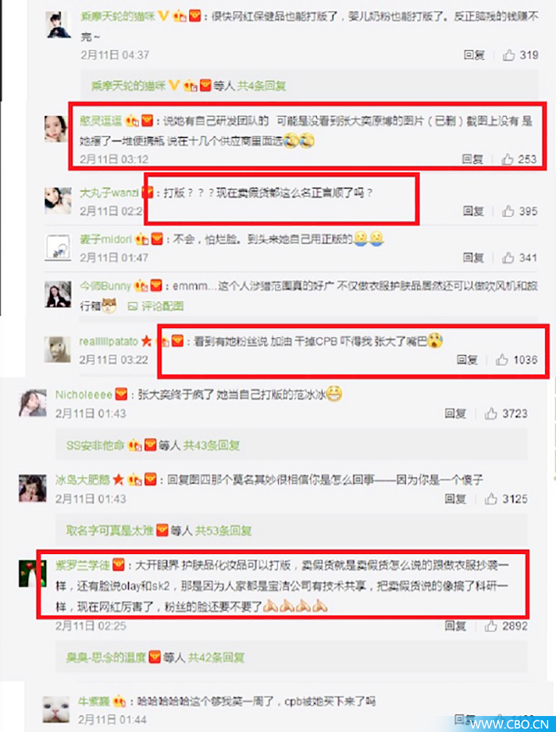The width and height of the screenshot is (556, 732).
Task: Like 大丸子wanzi's comment with 395 likes
Action: pyautogui.click(x=508, y=211)
